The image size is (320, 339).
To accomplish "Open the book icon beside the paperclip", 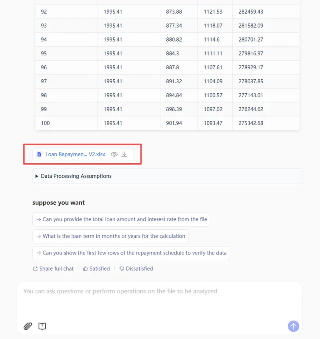I will click(42, 326).
